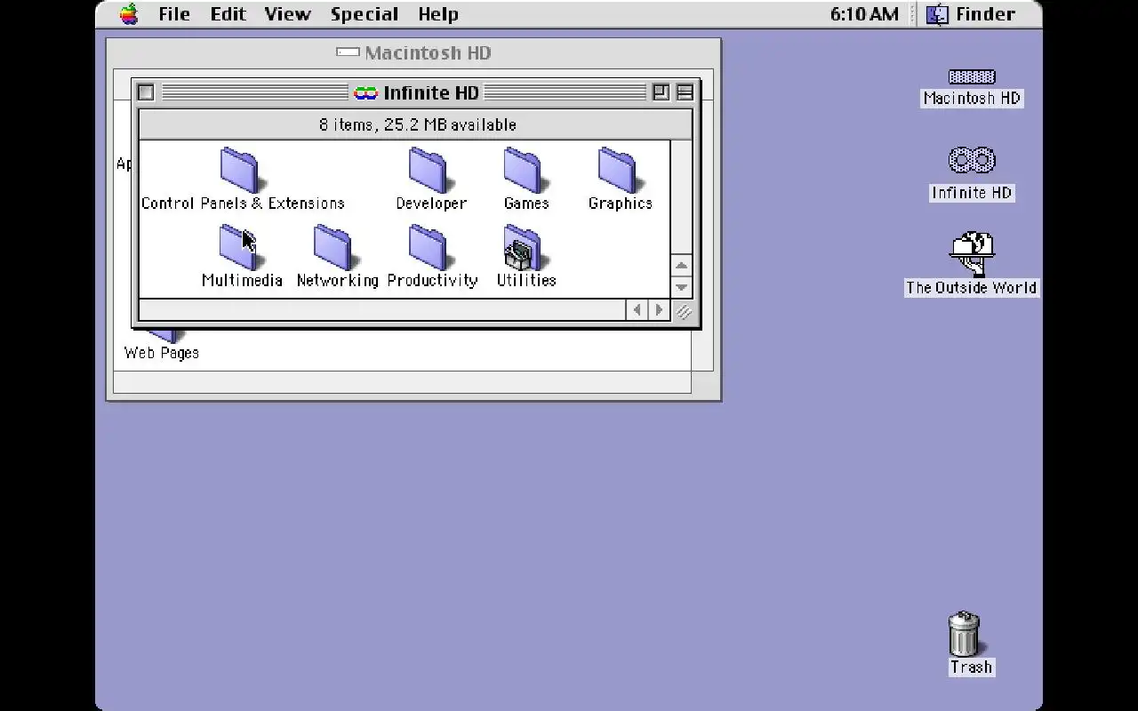Screen dimensions: 1138x711
Task: Click the Infinite HD title bar proxy icon
Action: coord(365,92)
